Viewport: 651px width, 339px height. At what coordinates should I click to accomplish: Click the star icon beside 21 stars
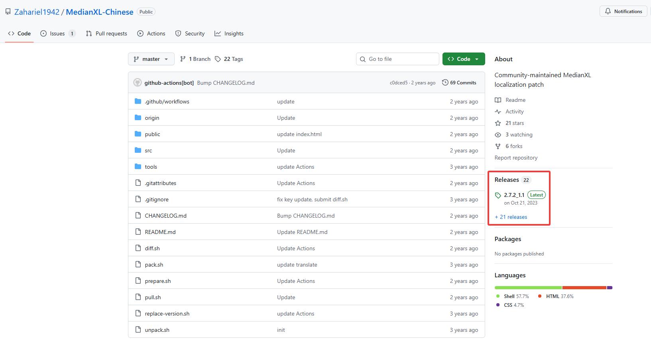tap(498, 123)
